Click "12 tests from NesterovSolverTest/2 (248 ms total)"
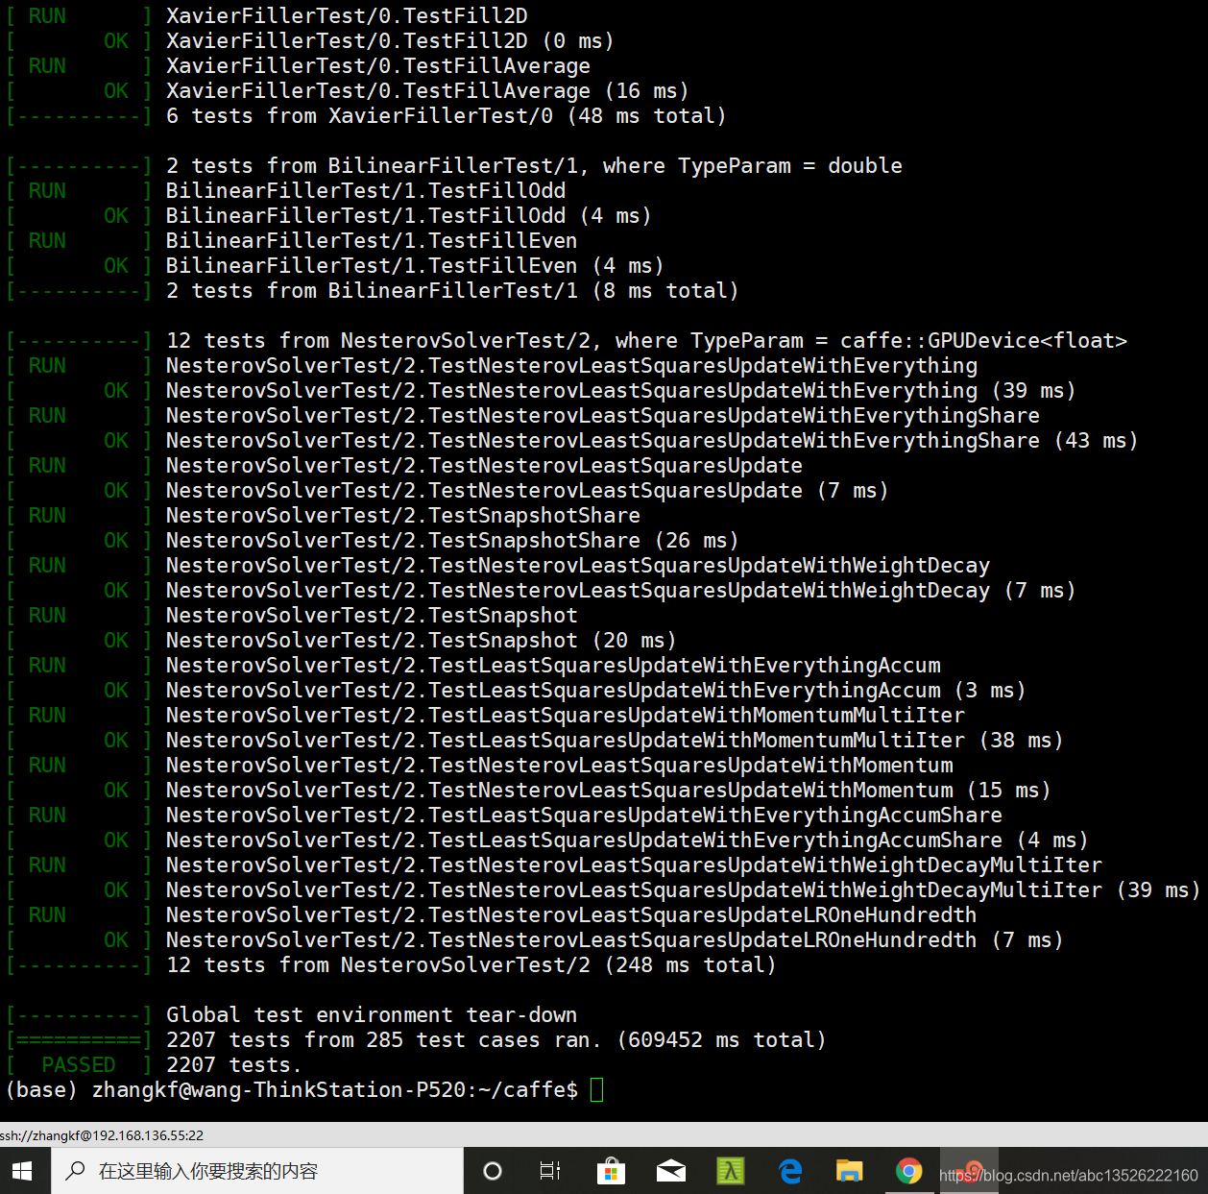The width and height of the screenshot is (1208, 1194). (x=471, y=965)
